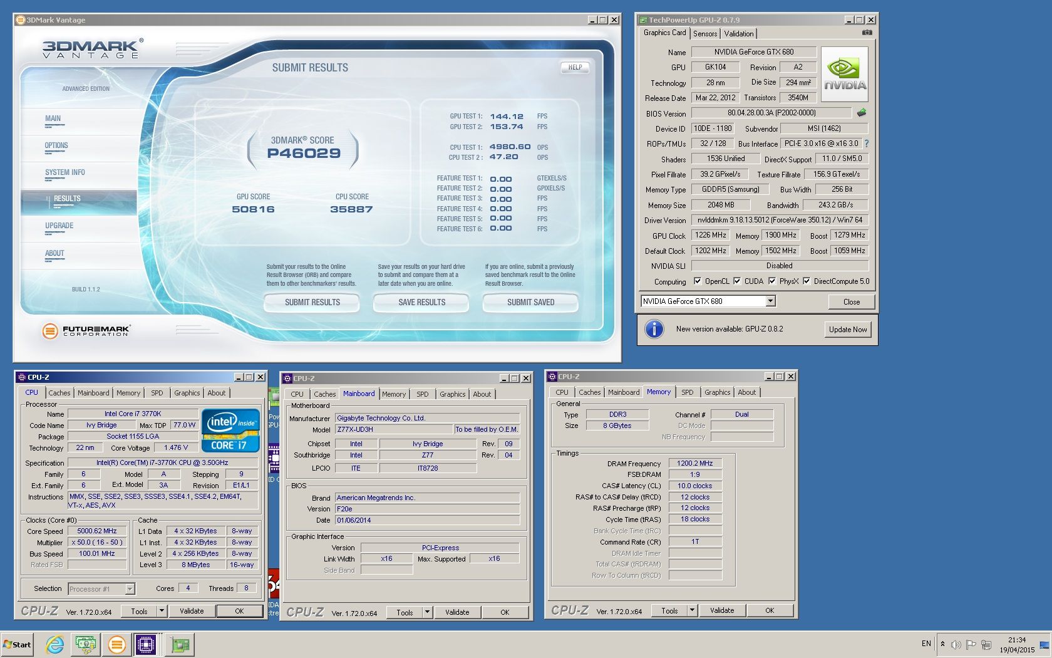
Task: Click Update Now in the GPU-Z notice
Action: (x=848, y=330)
